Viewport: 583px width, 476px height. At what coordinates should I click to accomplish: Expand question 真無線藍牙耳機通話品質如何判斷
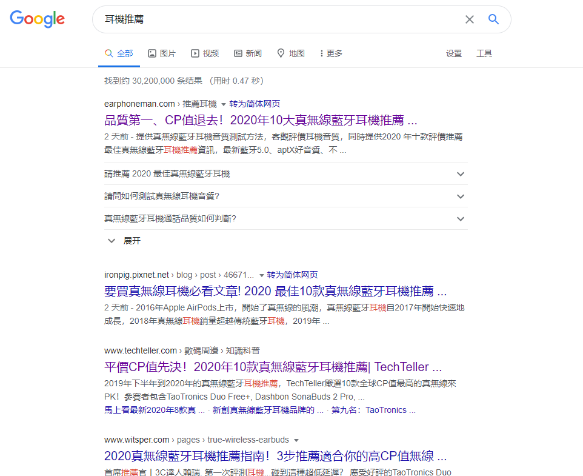click(x=285, y=218)
